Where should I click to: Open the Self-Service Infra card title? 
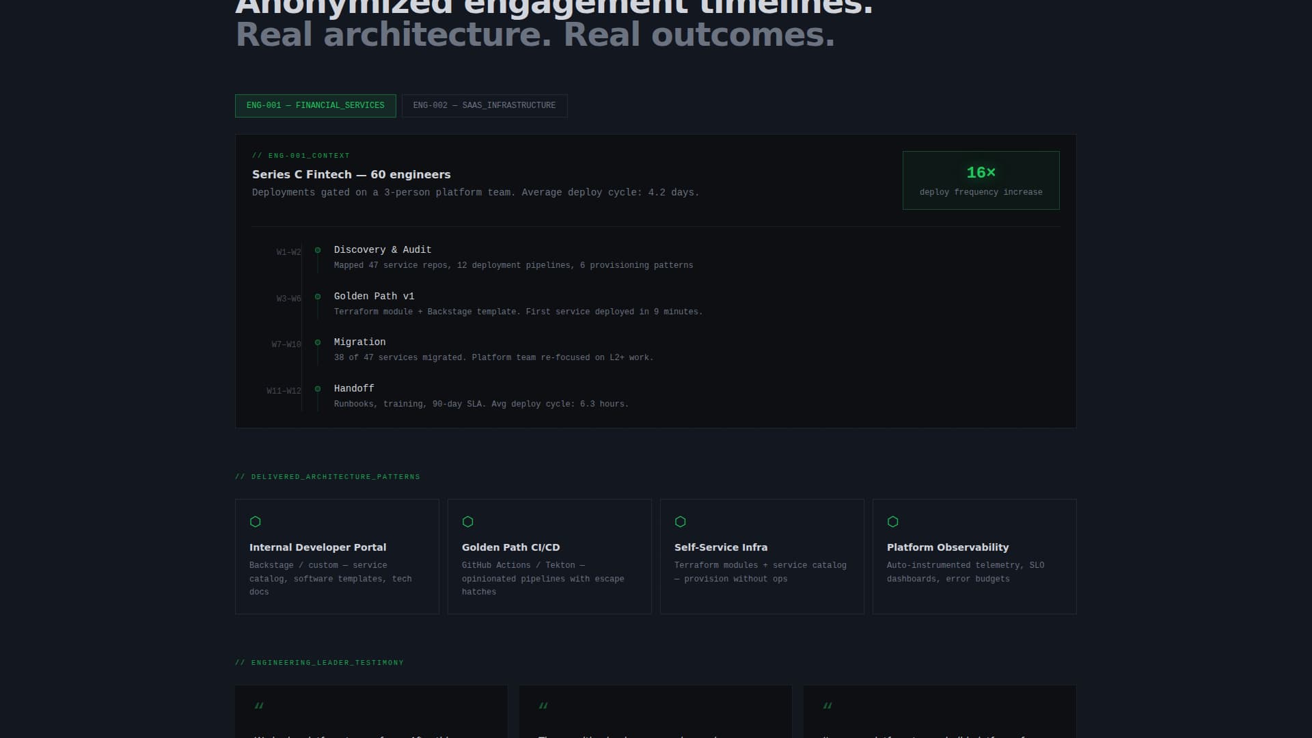(x=721, y=547)
